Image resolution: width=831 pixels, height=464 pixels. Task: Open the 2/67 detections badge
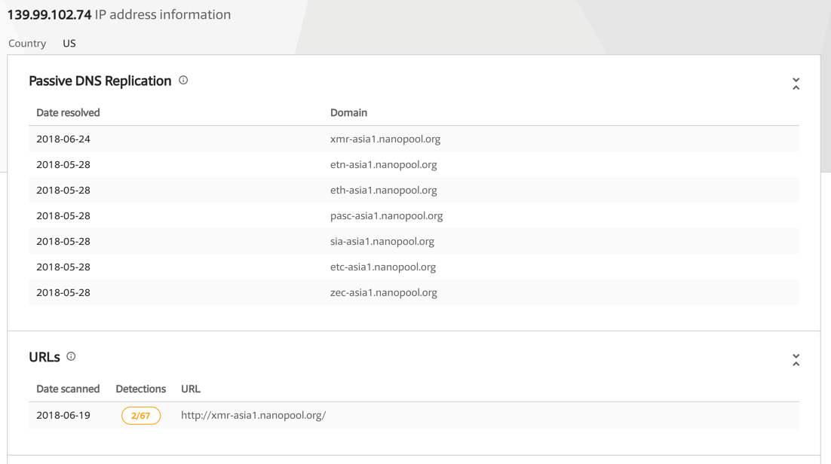141,416
